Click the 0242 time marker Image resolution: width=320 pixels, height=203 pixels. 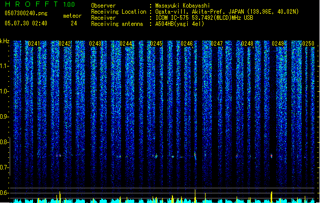pyautogui.click(x=65, y=44)
